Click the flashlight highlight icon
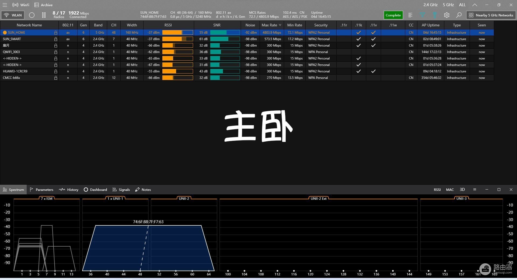This screenshot has height=280, width=517. 435,15
